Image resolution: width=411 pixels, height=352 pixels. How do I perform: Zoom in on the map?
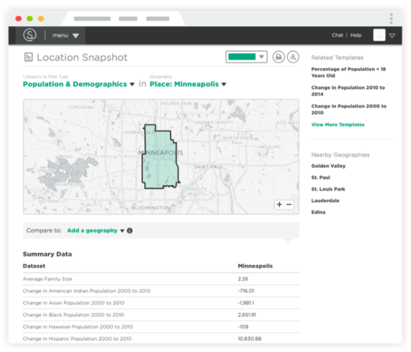tap(279, 204)
